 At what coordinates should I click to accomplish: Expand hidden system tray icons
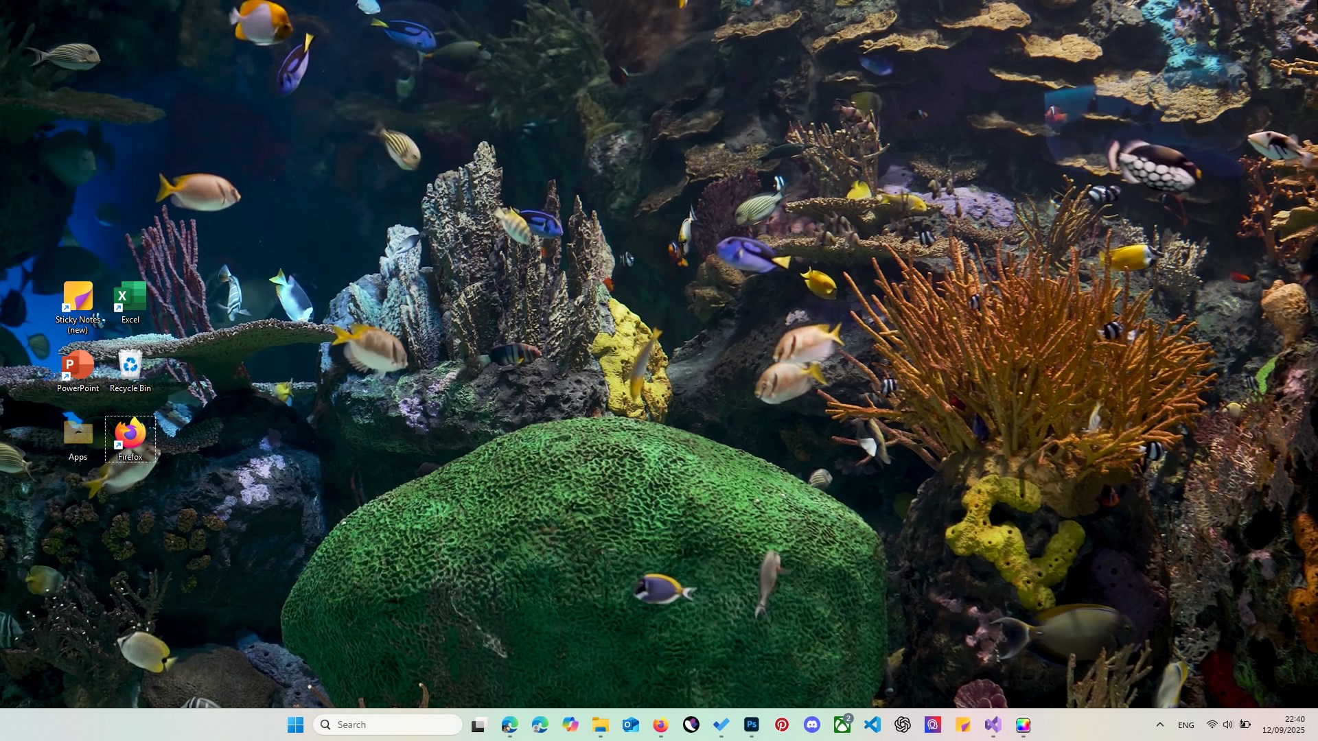(x=1160, y=725)
